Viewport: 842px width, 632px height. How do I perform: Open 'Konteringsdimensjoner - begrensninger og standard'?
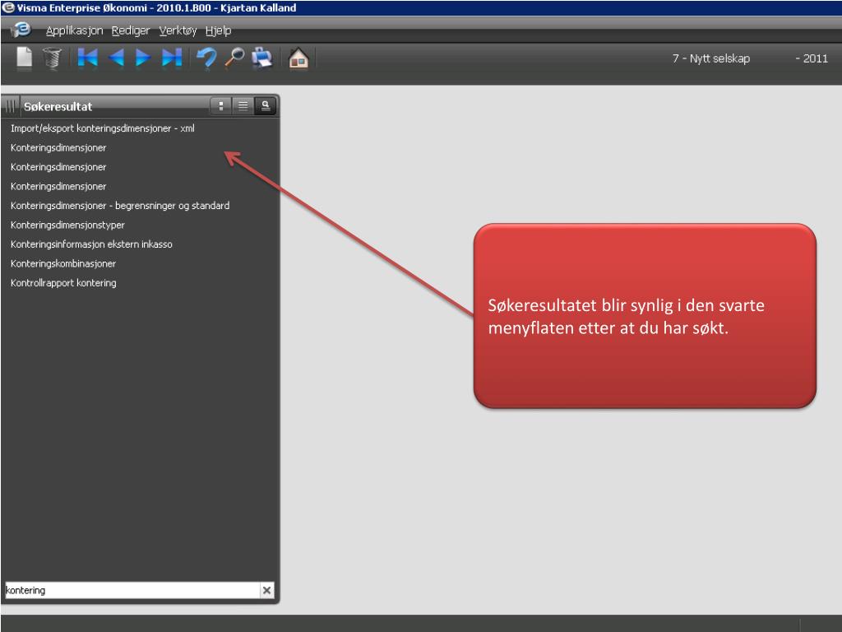[x=120, y=206]
